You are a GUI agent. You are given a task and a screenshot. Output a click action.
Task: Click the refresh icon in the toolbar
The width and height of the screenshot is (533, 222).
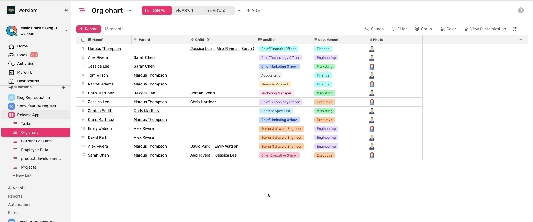click(x=514, y=29)
